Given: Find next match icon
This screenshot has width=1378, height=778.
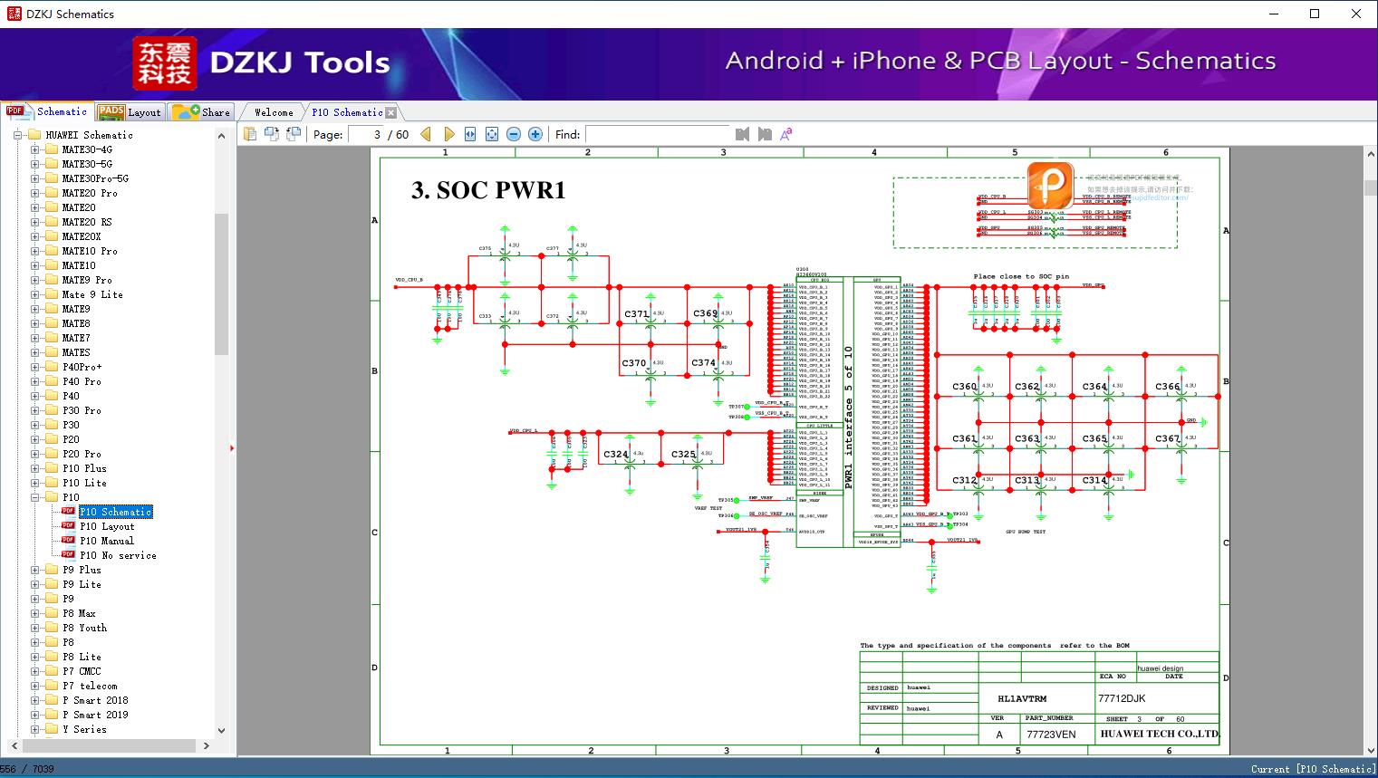Looking at the screenshot, I should [765, 134].
